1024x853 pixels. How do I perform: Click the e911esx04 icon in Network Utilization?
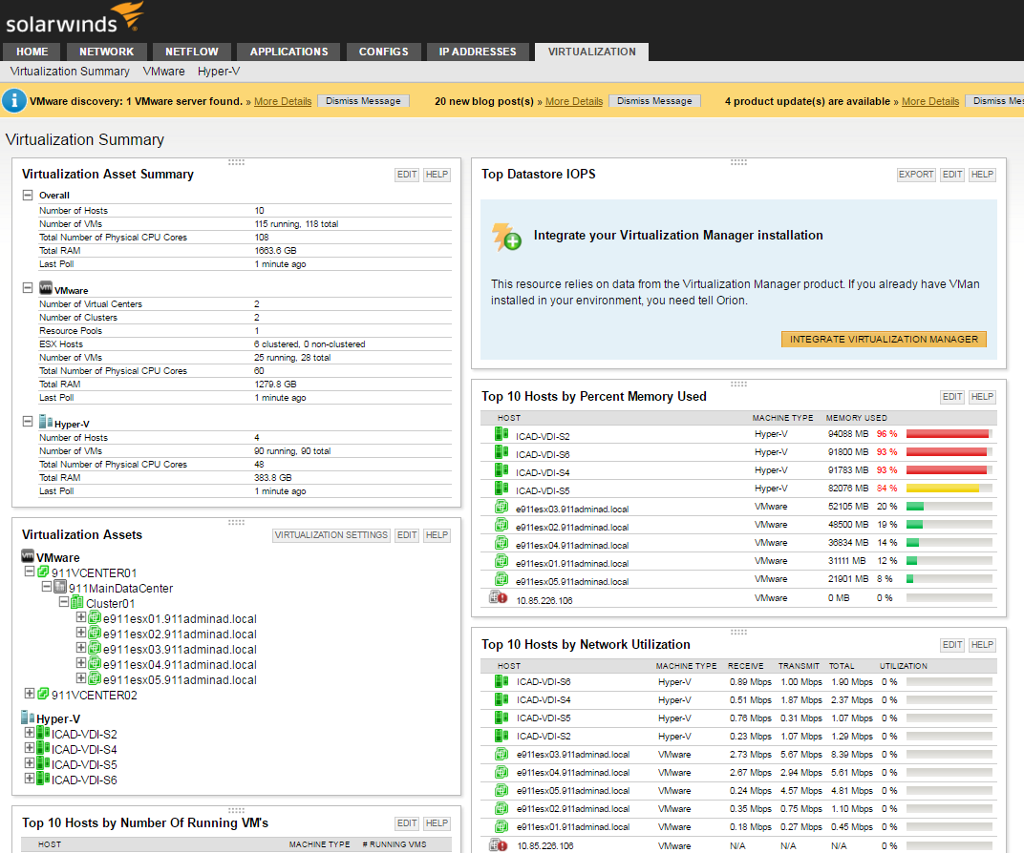coord(501,772)
